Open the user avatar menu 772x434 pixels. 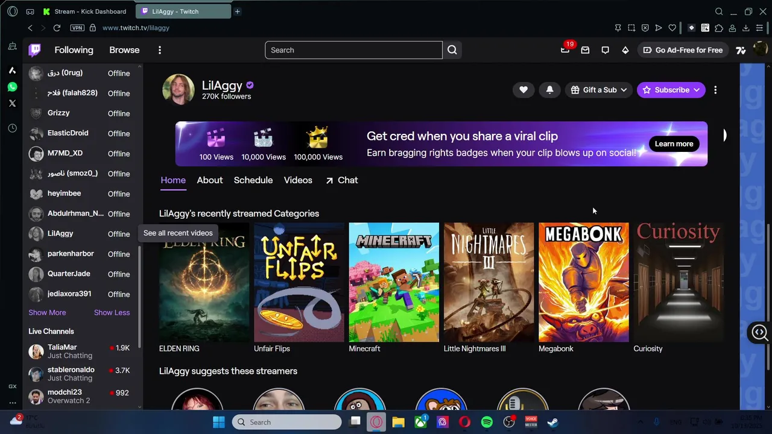pos(761,50)
